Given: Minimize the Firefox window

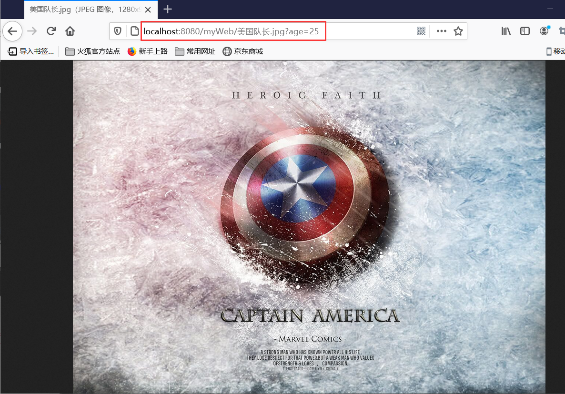Looking at the screenshot, I should (x=550, y=9).
